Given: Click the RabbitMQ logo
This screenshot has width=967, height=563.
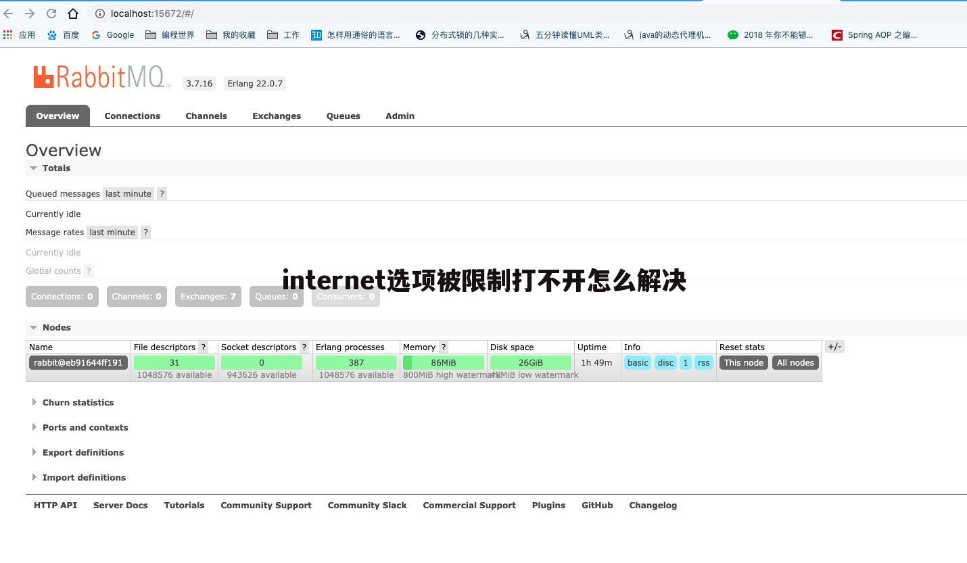Looking at the screenshot, I should pos(101,77).
